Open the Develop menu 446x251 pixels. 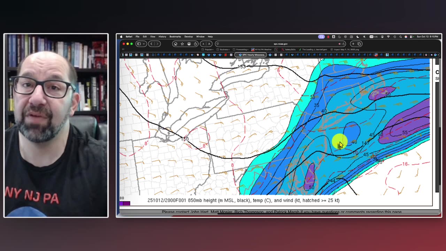[x=189, y=37]
